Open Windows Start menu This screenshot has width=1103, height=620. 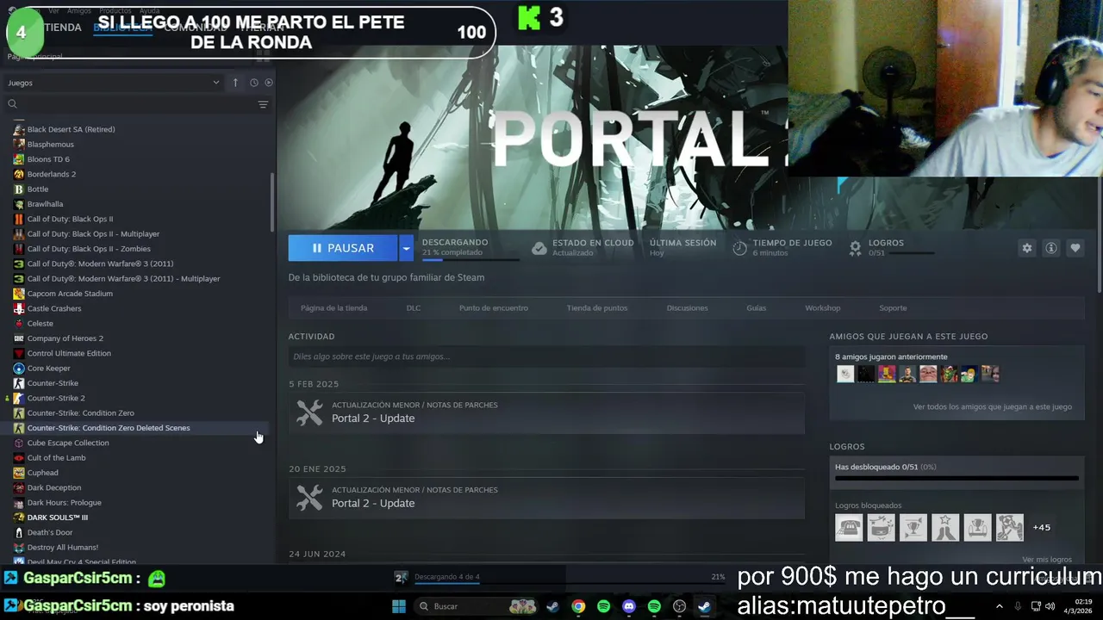tap(399, 606)
